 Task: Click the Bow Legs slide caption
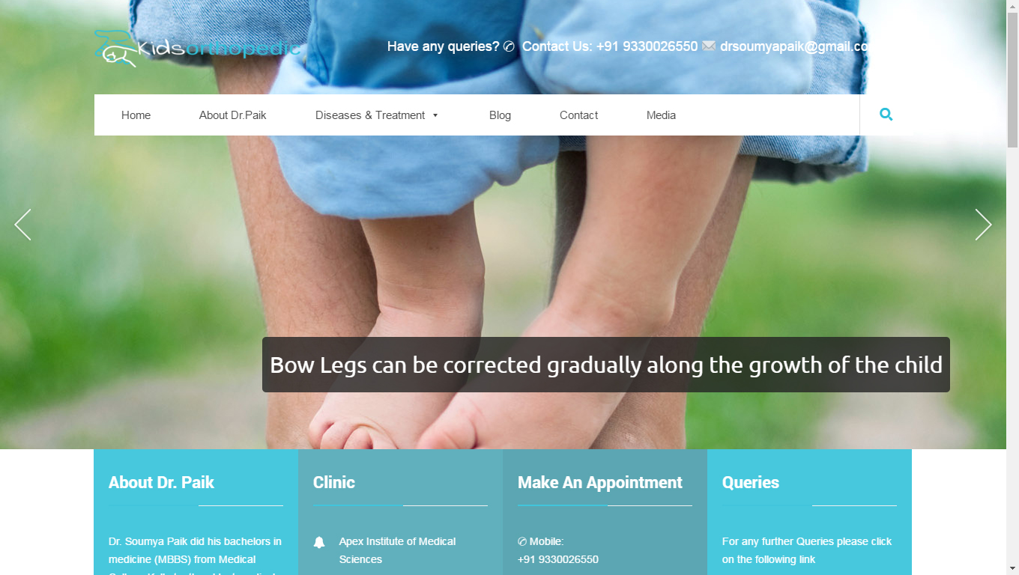606,365
